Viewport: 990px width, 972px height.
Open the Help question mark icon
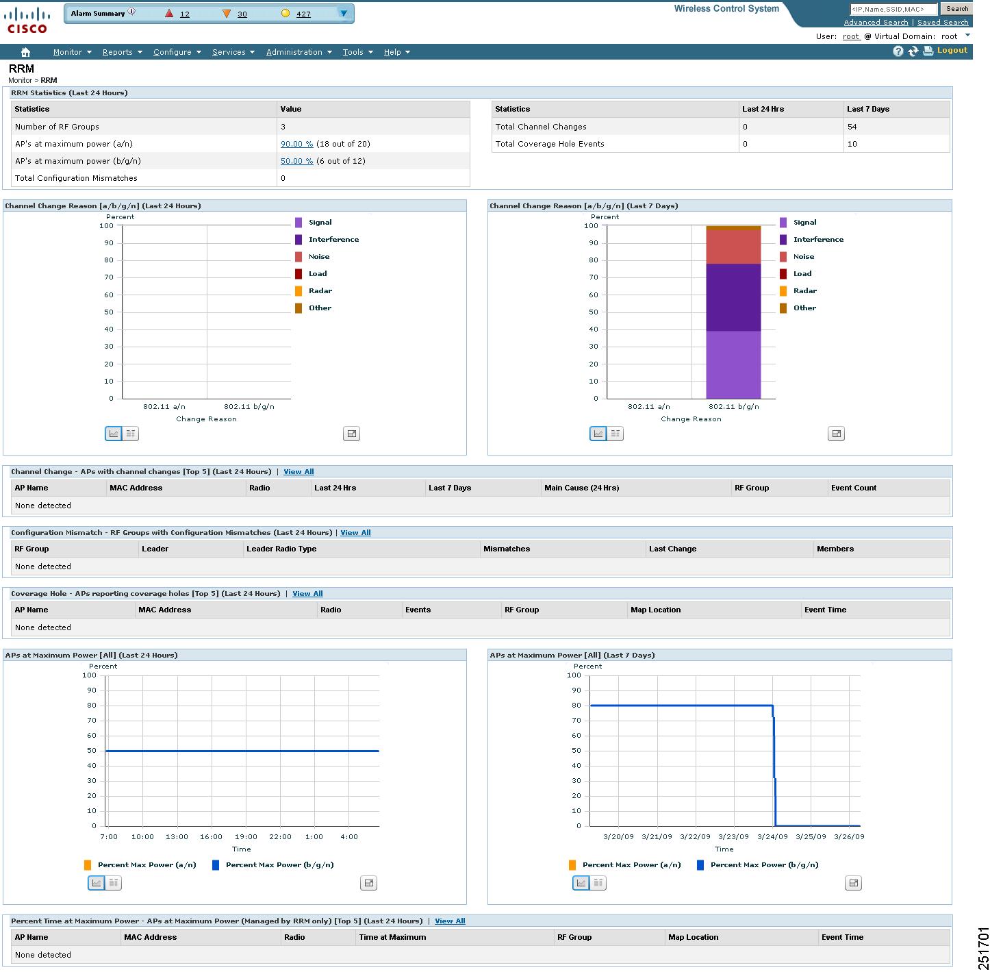click(x=898, y=51)
